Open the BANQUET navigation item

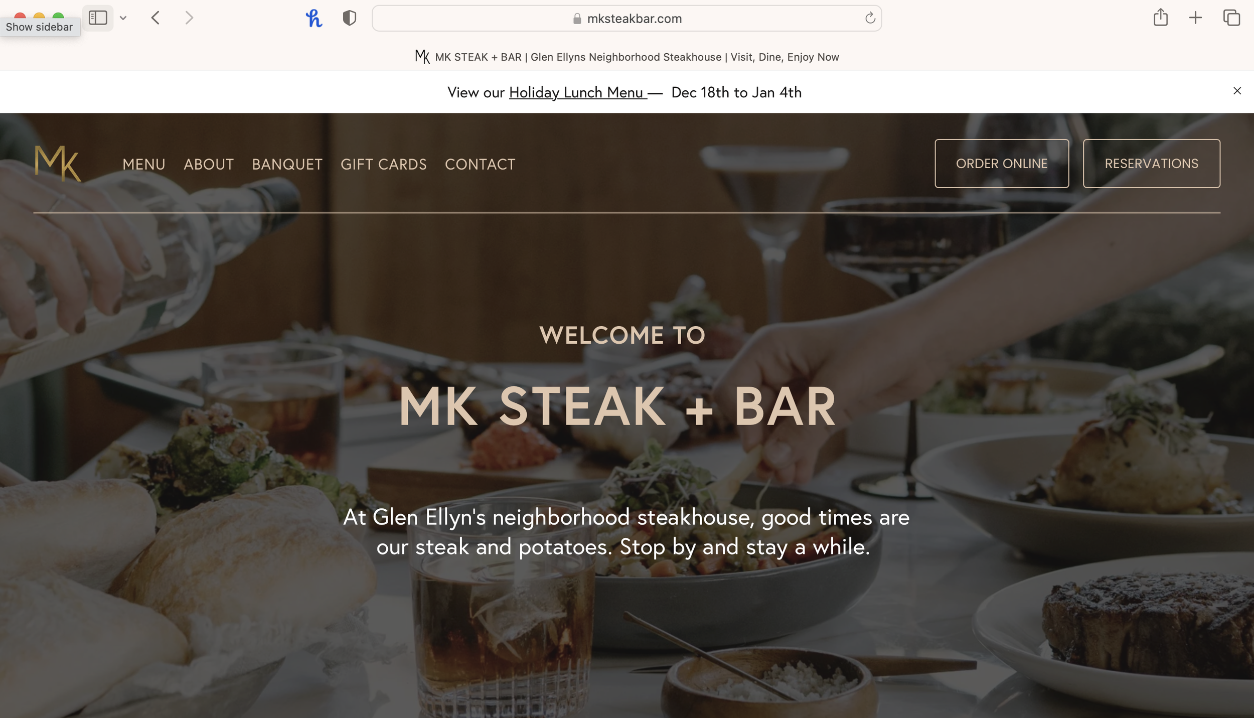[287, 164]
